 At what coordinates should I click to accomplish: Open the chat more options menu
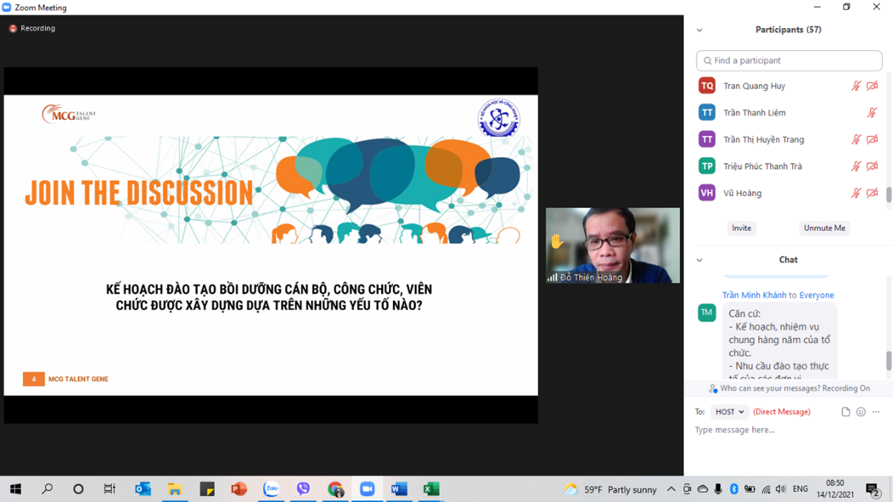(876, 412)
